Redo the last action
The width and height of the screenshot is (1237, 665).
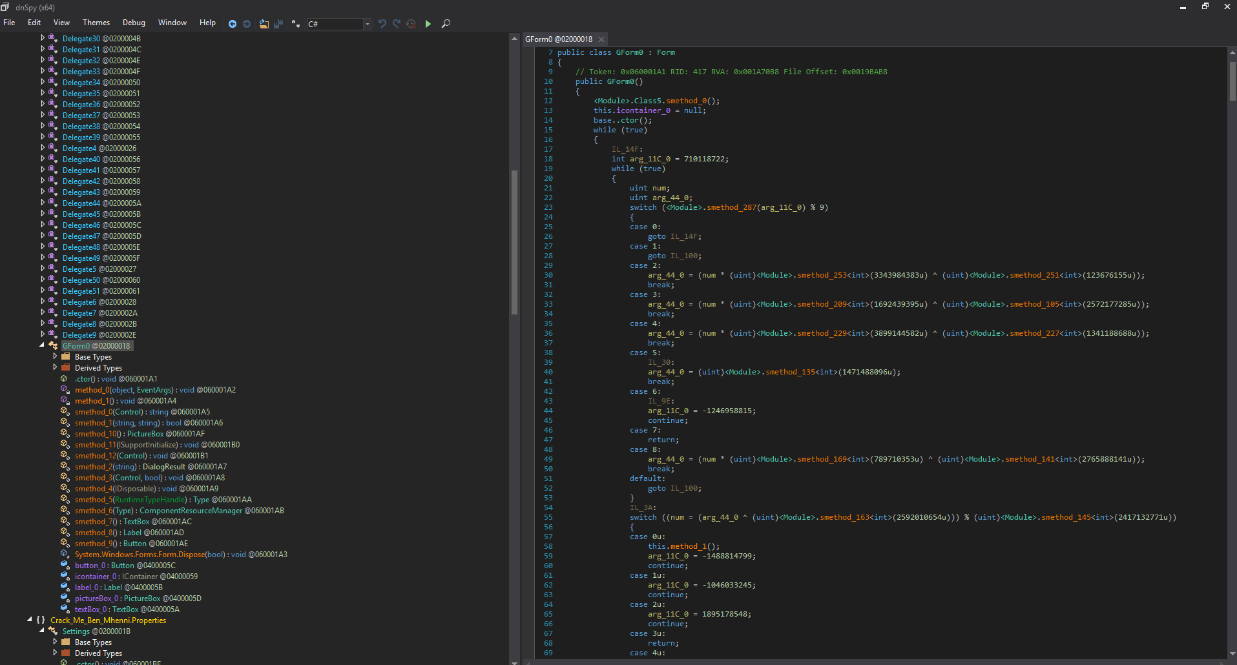(x=397, y=24)
